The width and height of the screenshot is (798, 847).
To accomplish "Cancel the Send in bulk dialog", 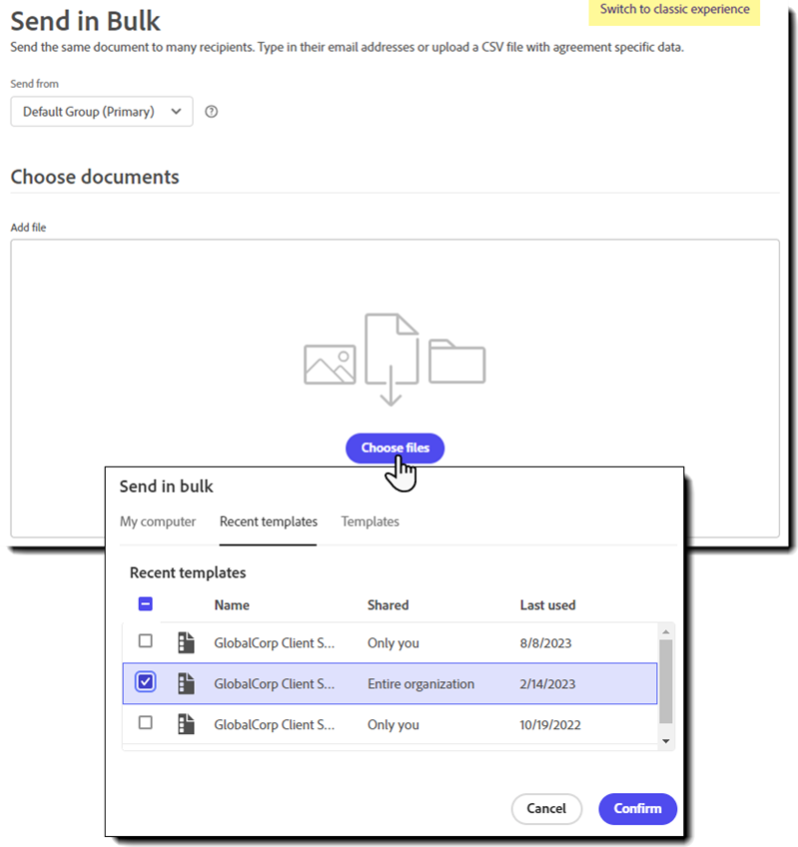I will tap(546, 809).
